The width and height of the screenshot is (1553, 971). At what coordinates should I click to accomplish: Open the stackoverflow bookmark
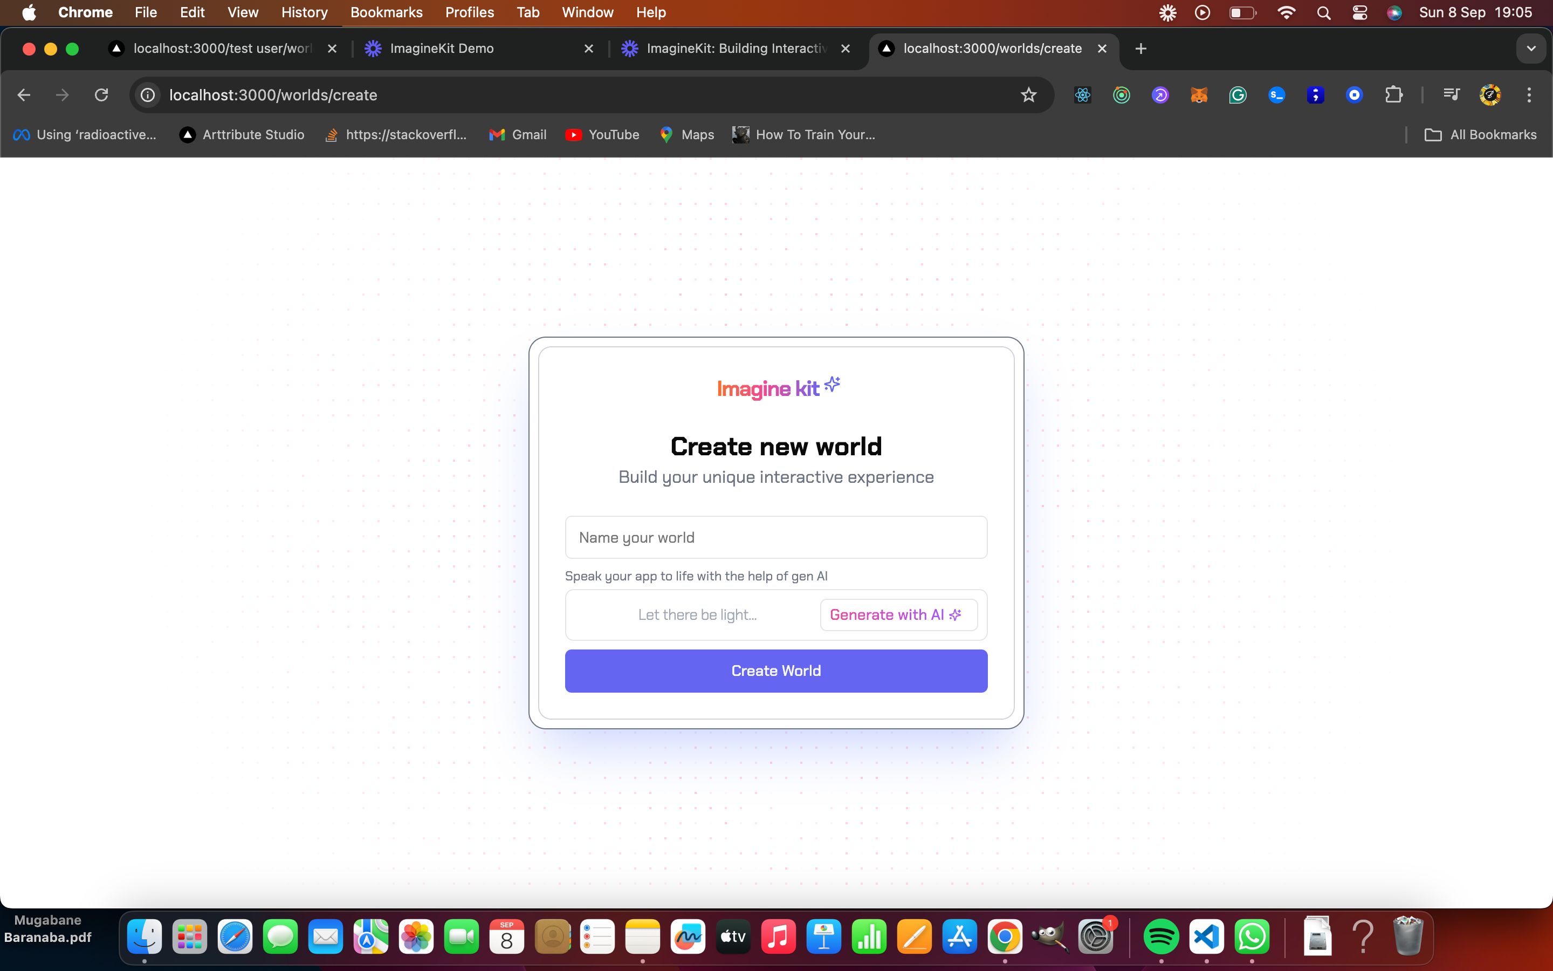(x=396, y=134)
